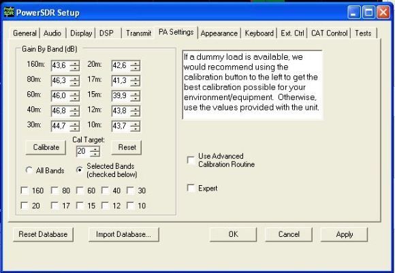Check the 80 band checkbox
This screenshot has height=273, width=395.
tap(54, 191)
